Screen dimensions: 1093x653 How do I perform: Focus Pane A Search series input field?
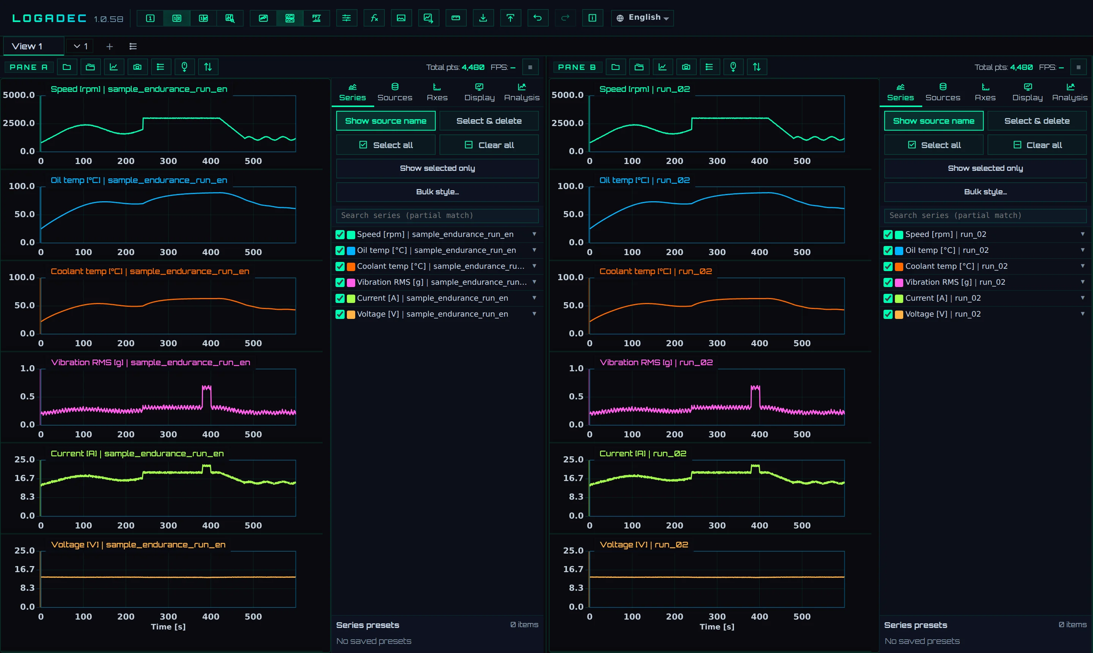(x=437, y=216)
